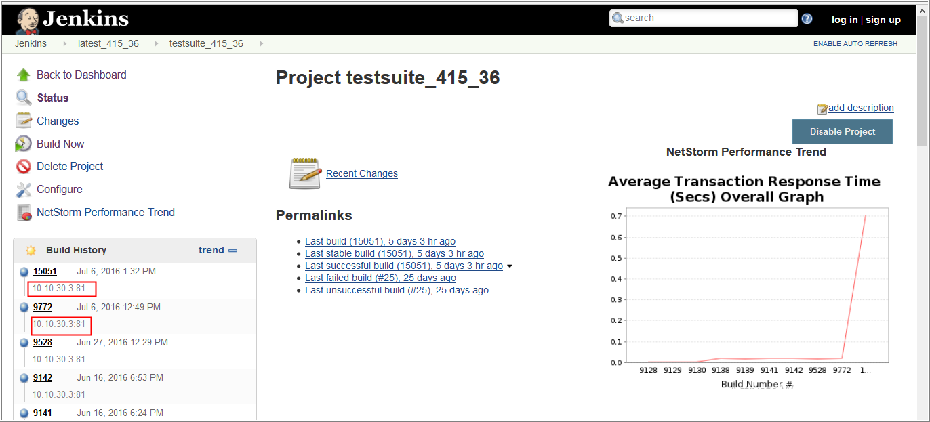The image size is (930, 422).
Task: Open build 9141 in Build History
Action: (43, 413)
